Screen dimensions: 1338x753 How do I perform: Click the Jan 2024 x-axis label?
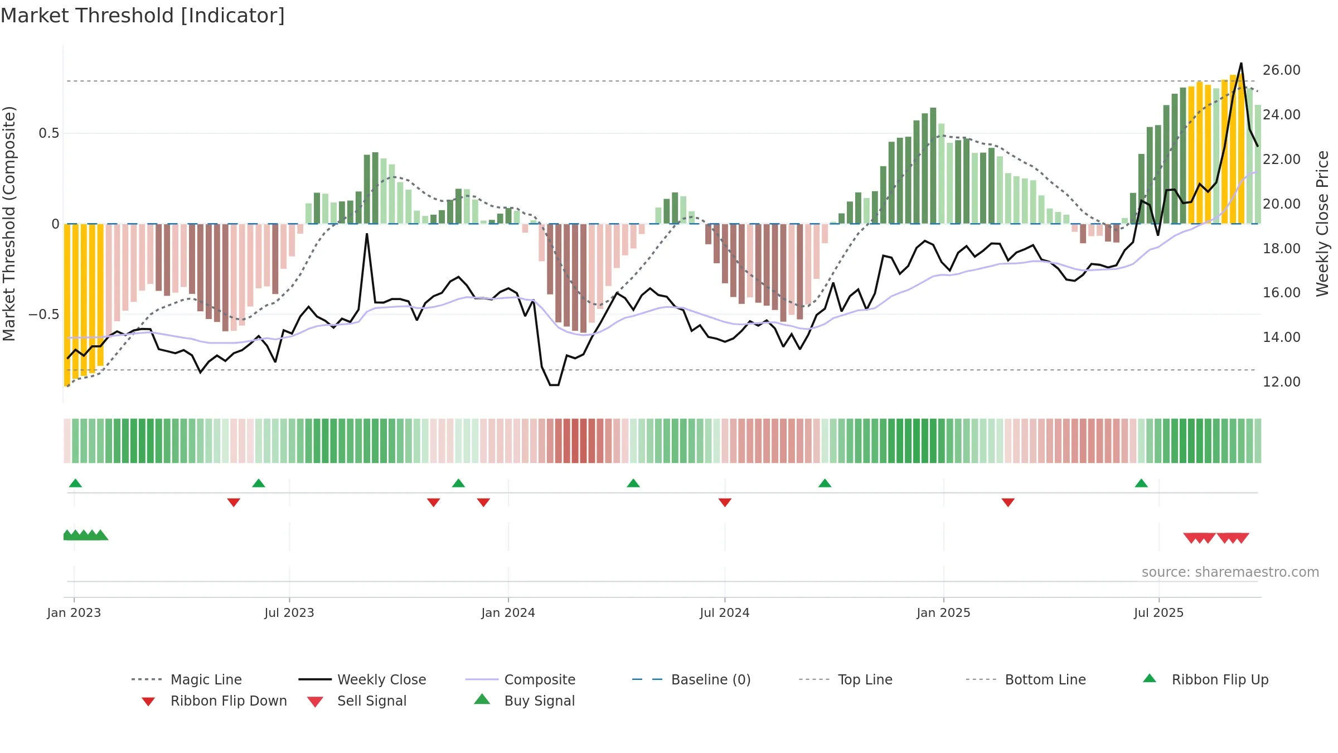[x=508, y=613]
